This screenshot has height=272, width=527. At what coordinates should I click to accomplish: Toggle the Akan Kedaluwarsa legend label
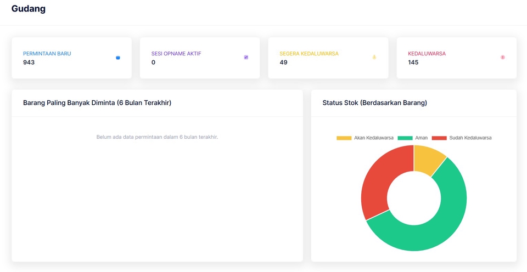(373, 138)
